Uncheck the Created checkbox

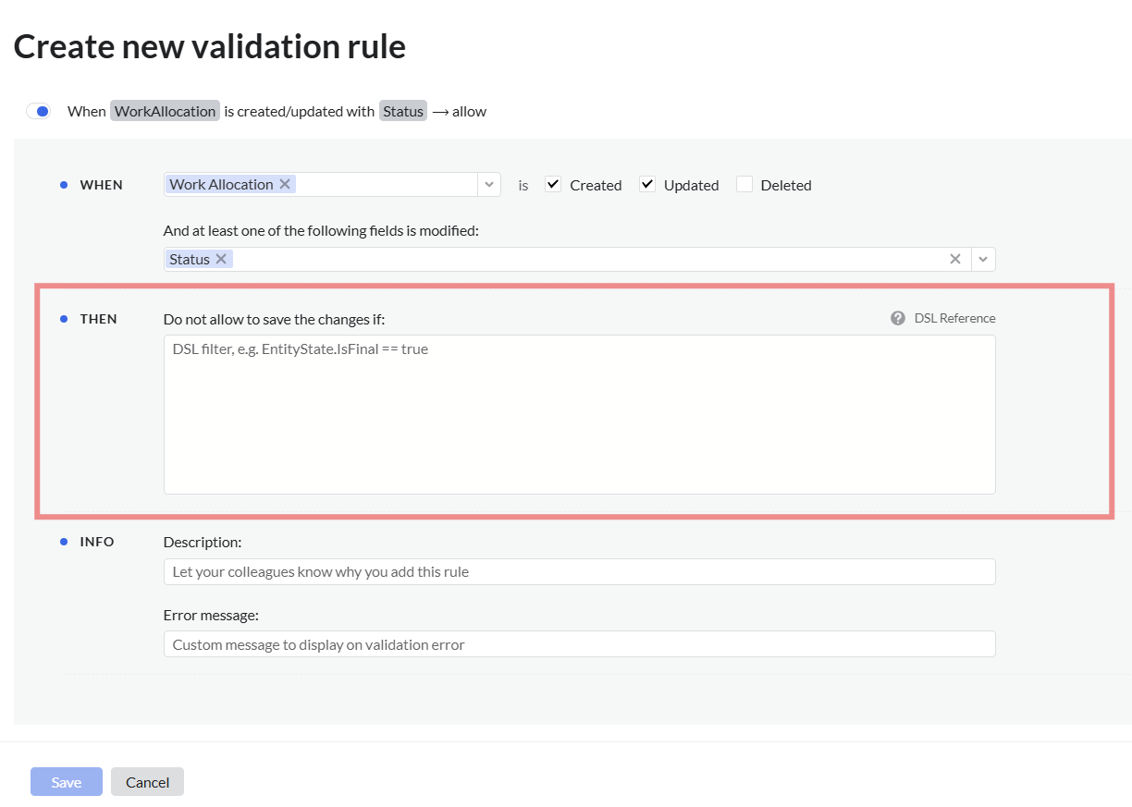(553, 184)
